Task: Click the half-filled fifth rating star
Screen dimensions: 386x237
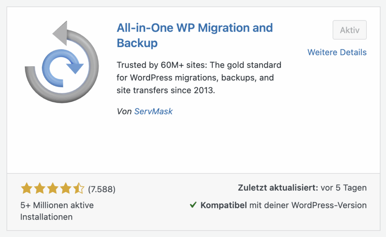Action: (79, 188)
